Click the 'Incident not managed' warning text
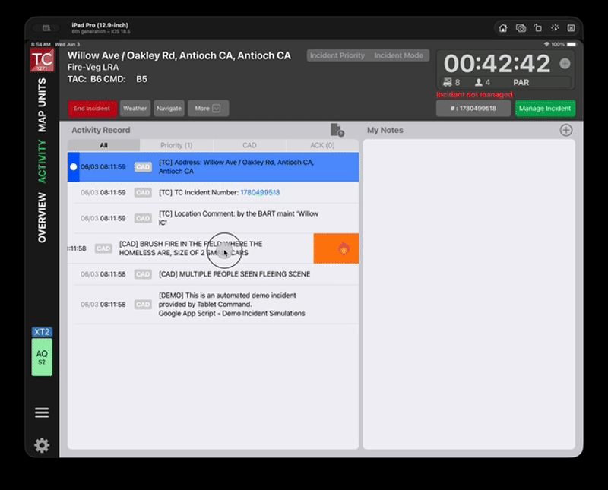This screenshot has height=490, width=608. 474,95
